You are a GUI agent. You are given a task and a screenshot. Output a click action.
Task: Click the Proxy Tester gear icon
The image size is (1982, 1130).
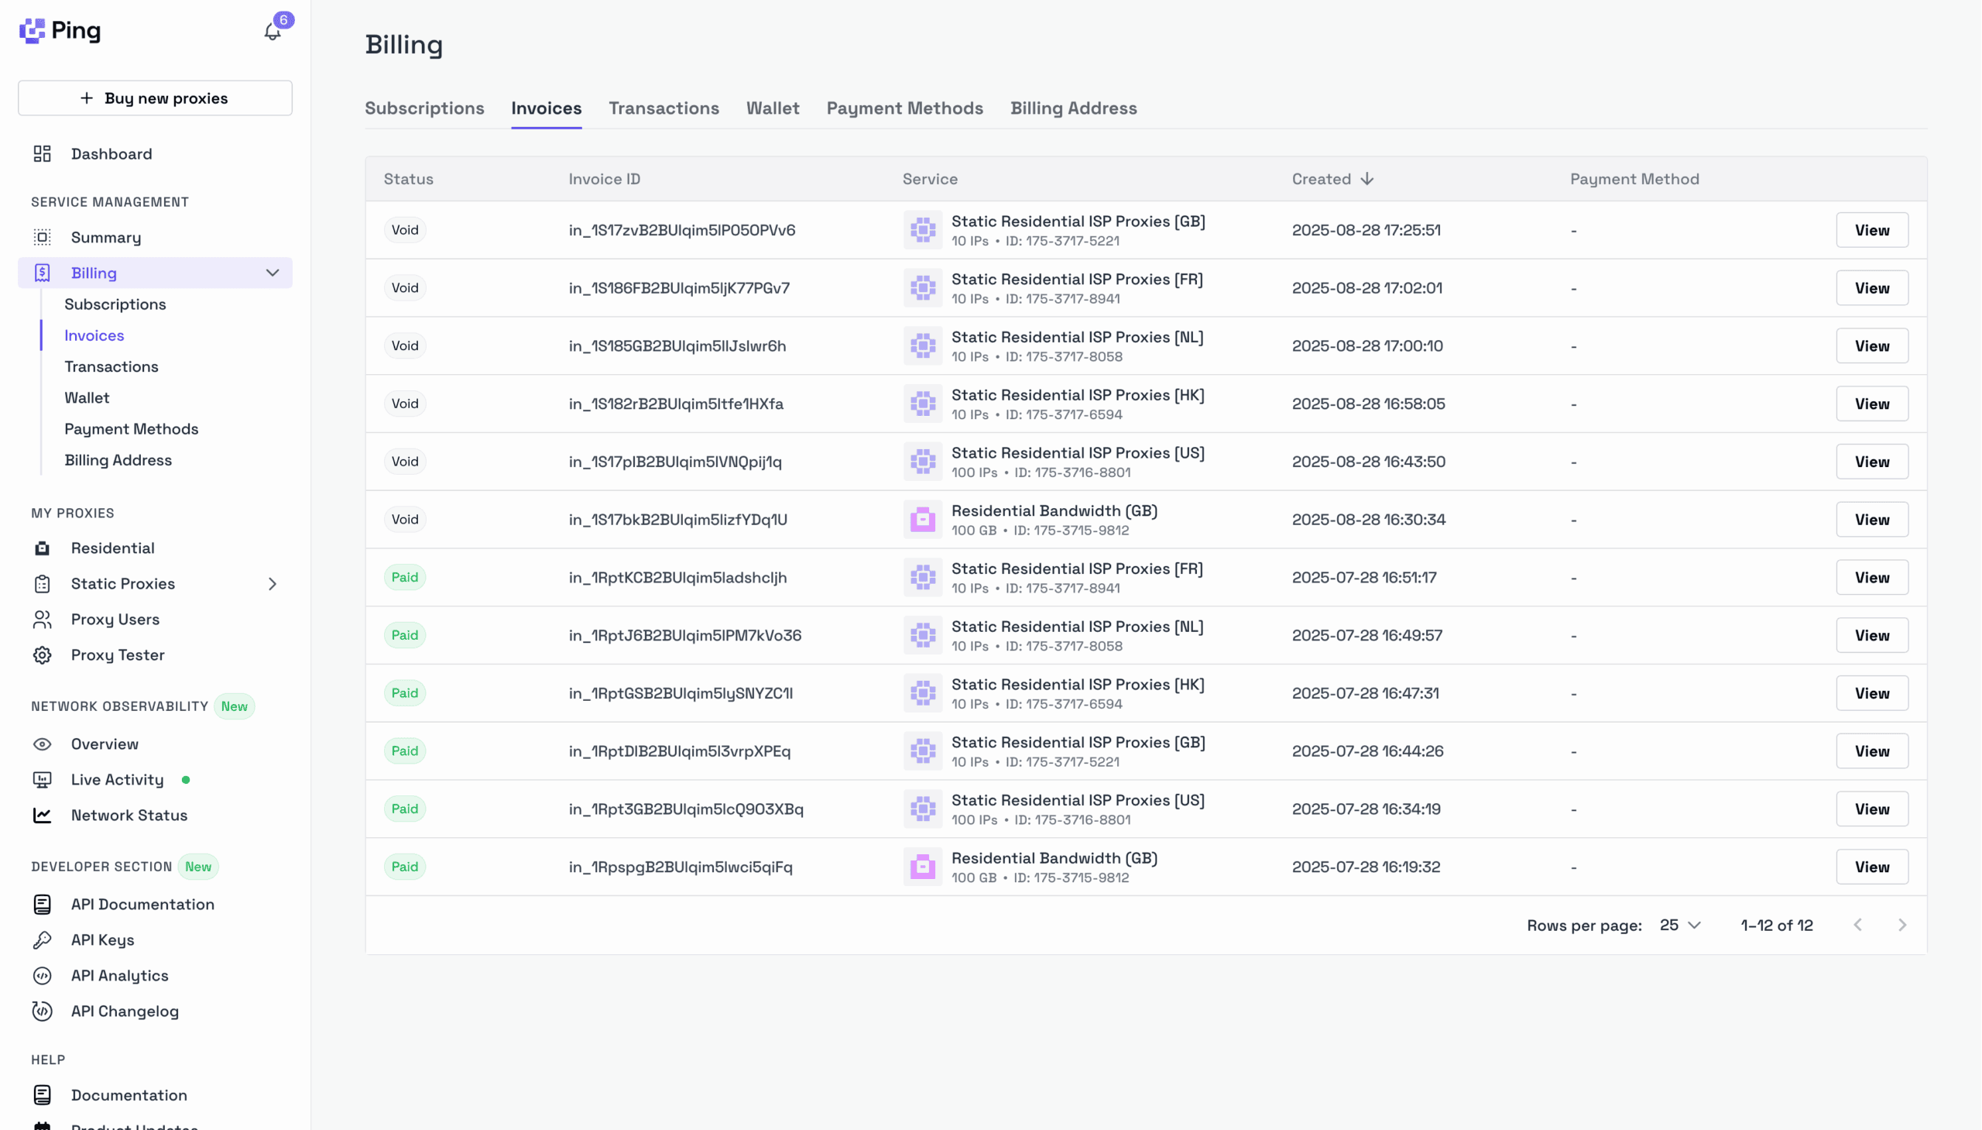coord(42,655)
